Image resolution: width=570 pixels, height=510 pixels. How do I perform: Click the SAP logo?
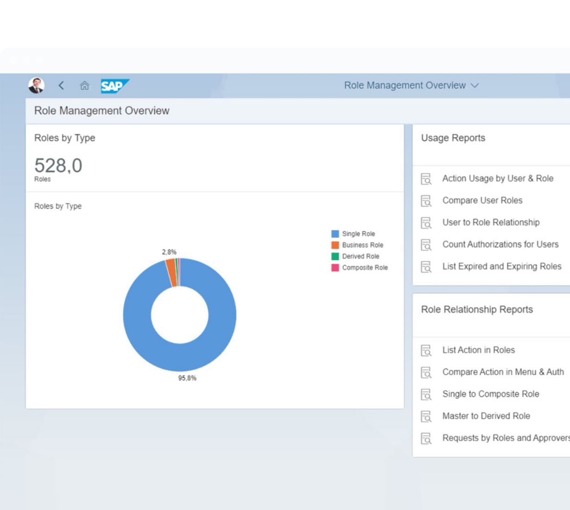point(114,86)
